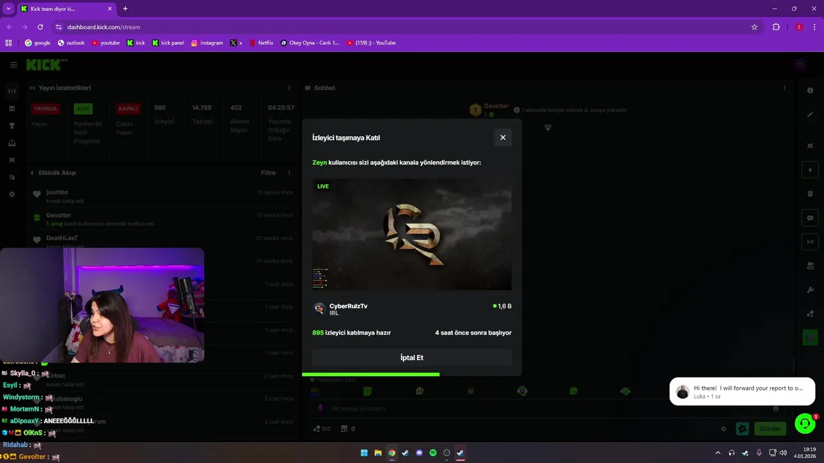Image resolution: width=824 pixels, height=463 pixels.
Task: Open the download tray sidebar icon
Action: click(12, 143)
